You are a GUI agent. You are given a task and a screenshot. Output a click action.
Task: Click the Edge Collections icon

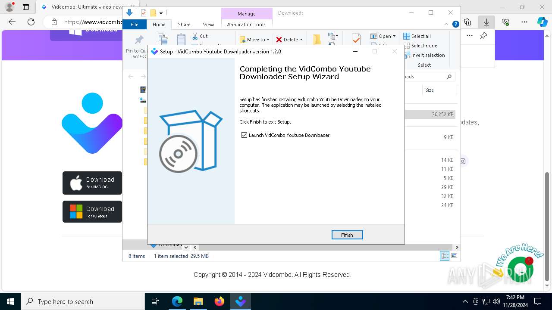click(467, 22)
